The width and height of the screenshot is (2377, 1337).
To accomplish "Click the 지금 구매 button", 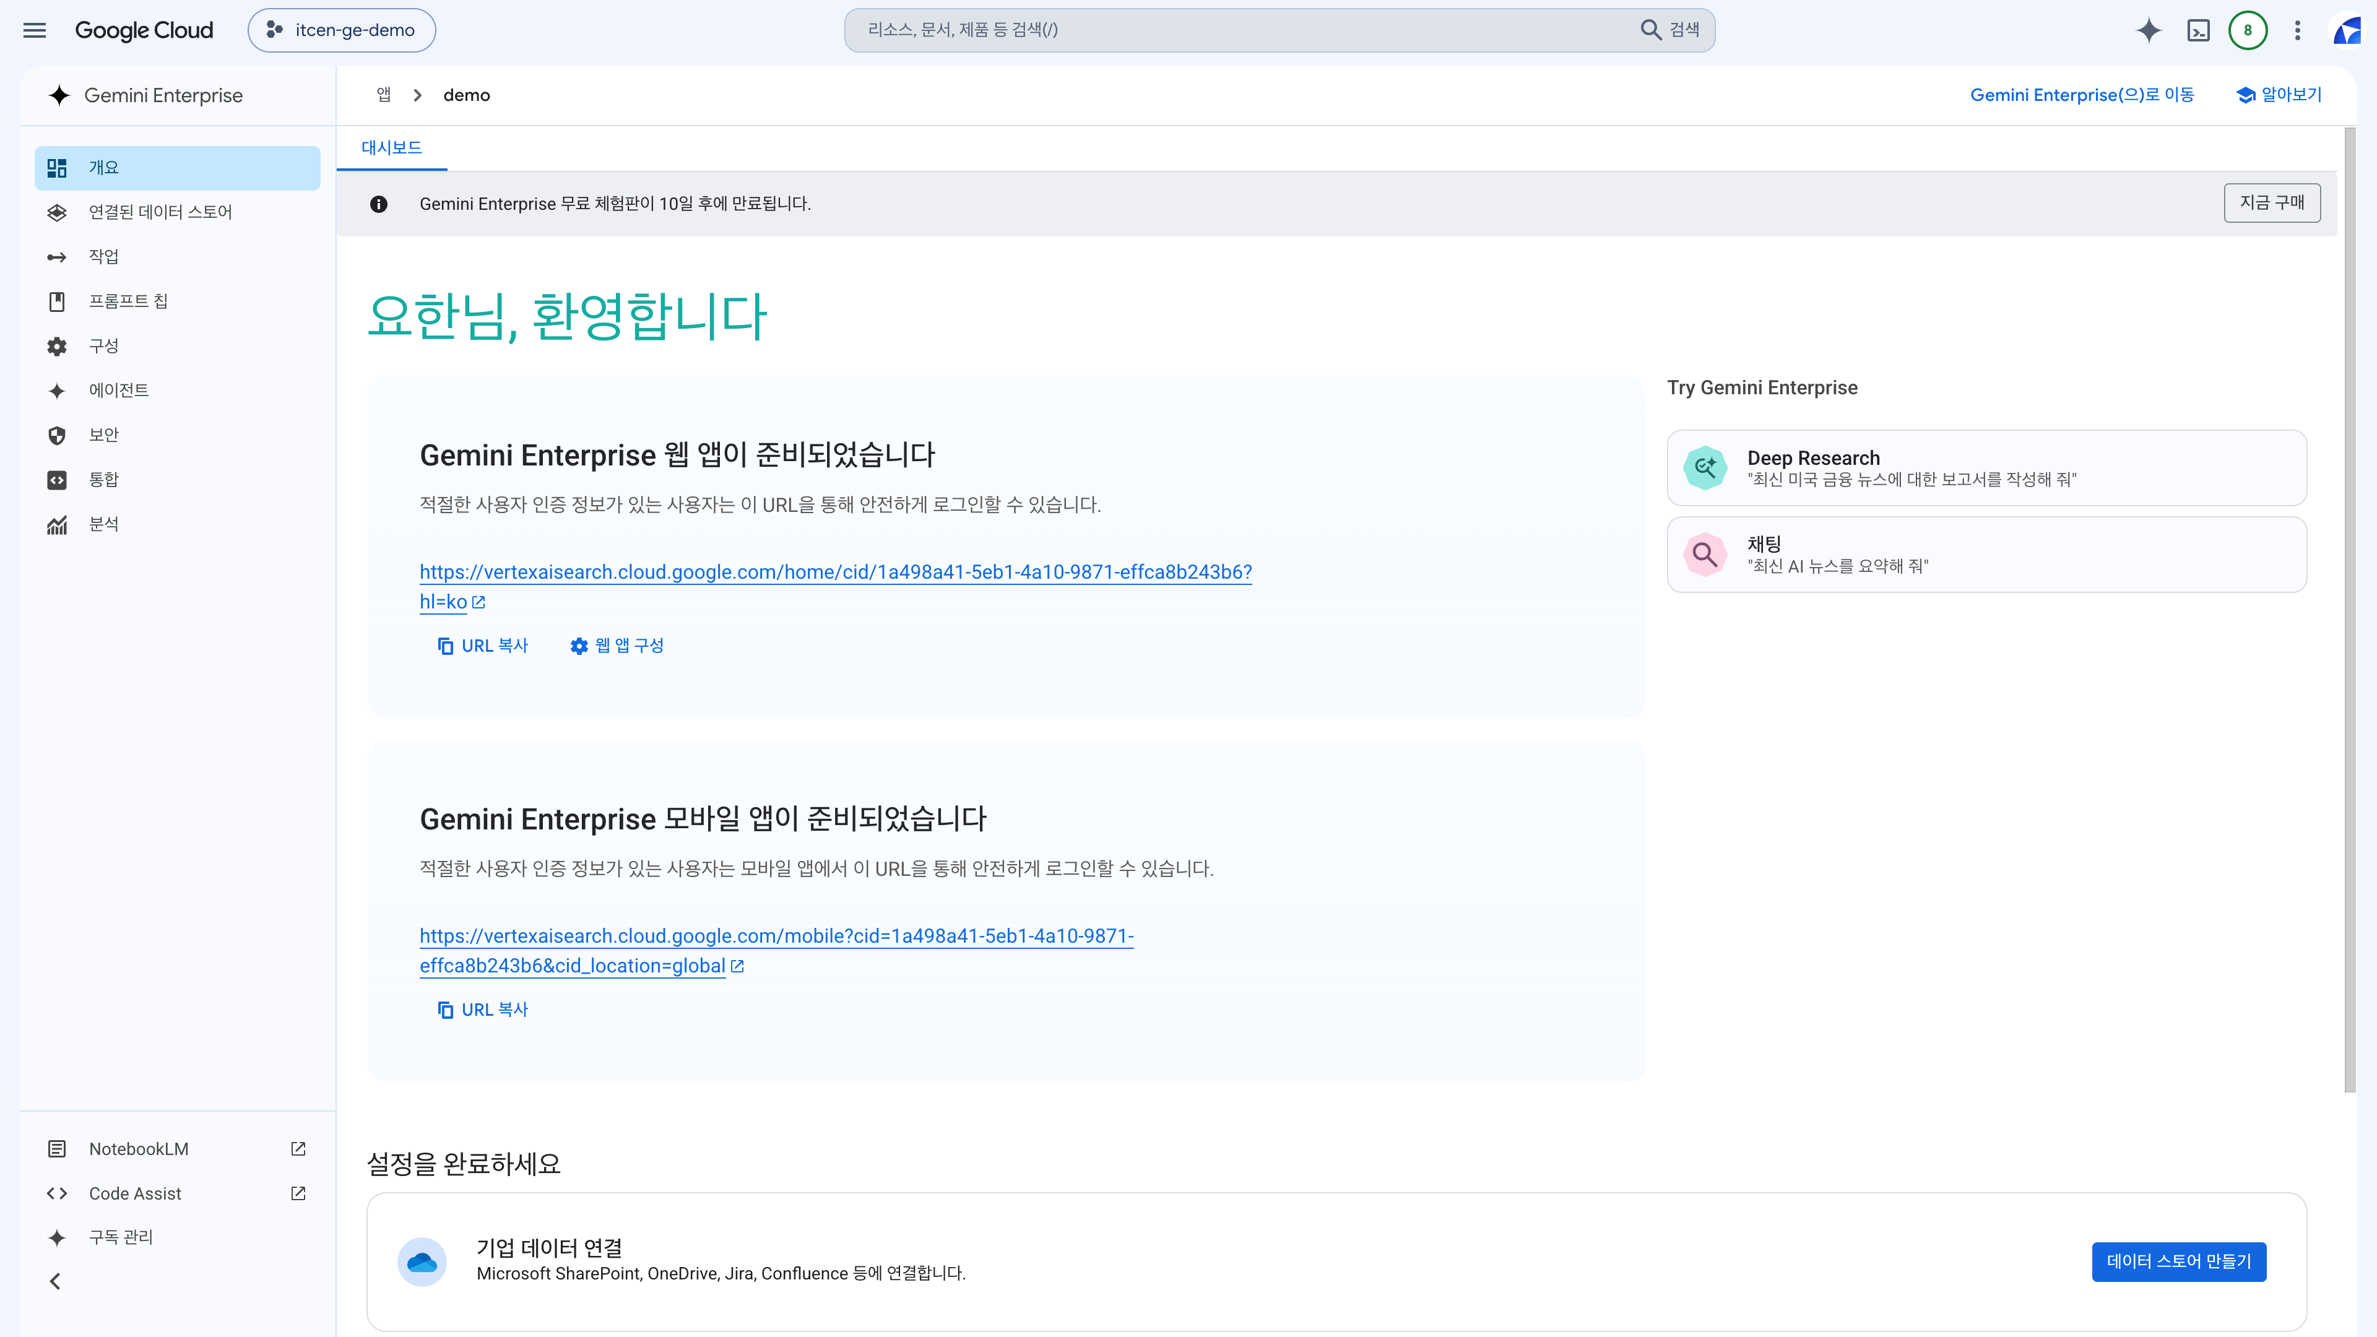I will coord(2272,203).
